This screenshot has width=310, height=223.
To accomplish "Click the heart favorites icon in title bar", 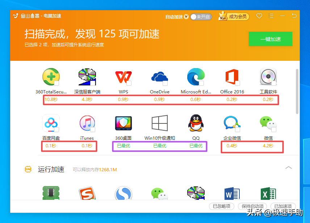I will 259,16.
